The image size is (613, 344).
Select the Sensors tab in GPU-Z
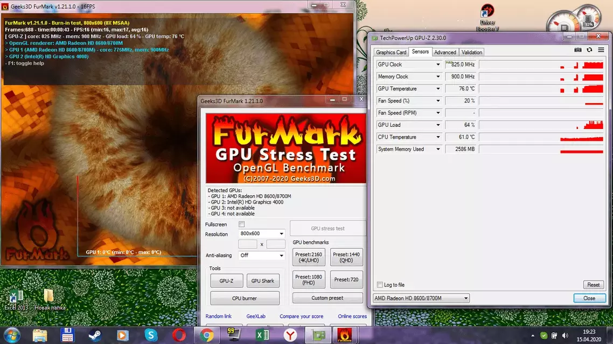coord(420,52)
